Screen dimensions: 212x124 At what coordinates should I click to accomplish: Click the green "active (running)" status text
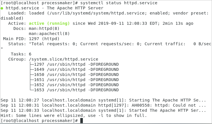(x=49, y=23)
